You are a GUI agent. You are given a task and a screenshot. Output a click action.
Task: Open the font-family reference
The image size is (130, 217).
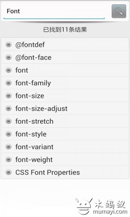click(x=65, y=83)
